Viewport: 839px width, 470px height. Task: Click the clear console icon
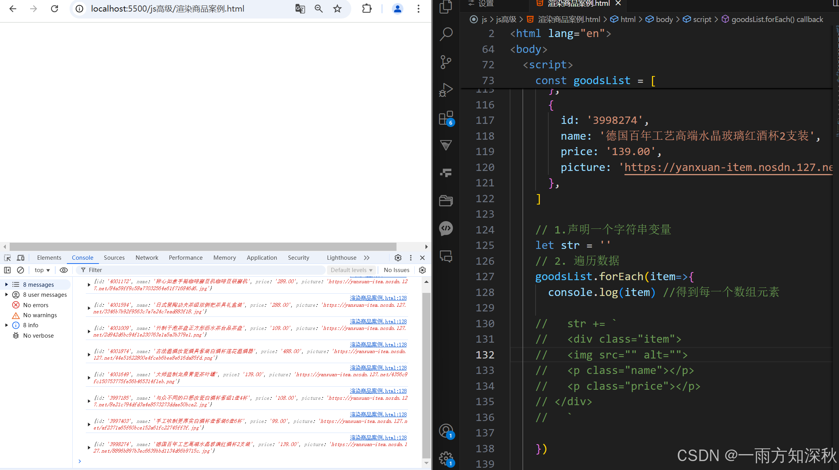(x=20, y=270)
